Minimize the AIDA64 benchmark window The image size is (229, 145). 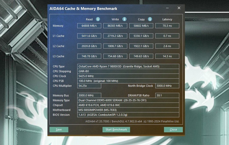(x=167, y=8)
